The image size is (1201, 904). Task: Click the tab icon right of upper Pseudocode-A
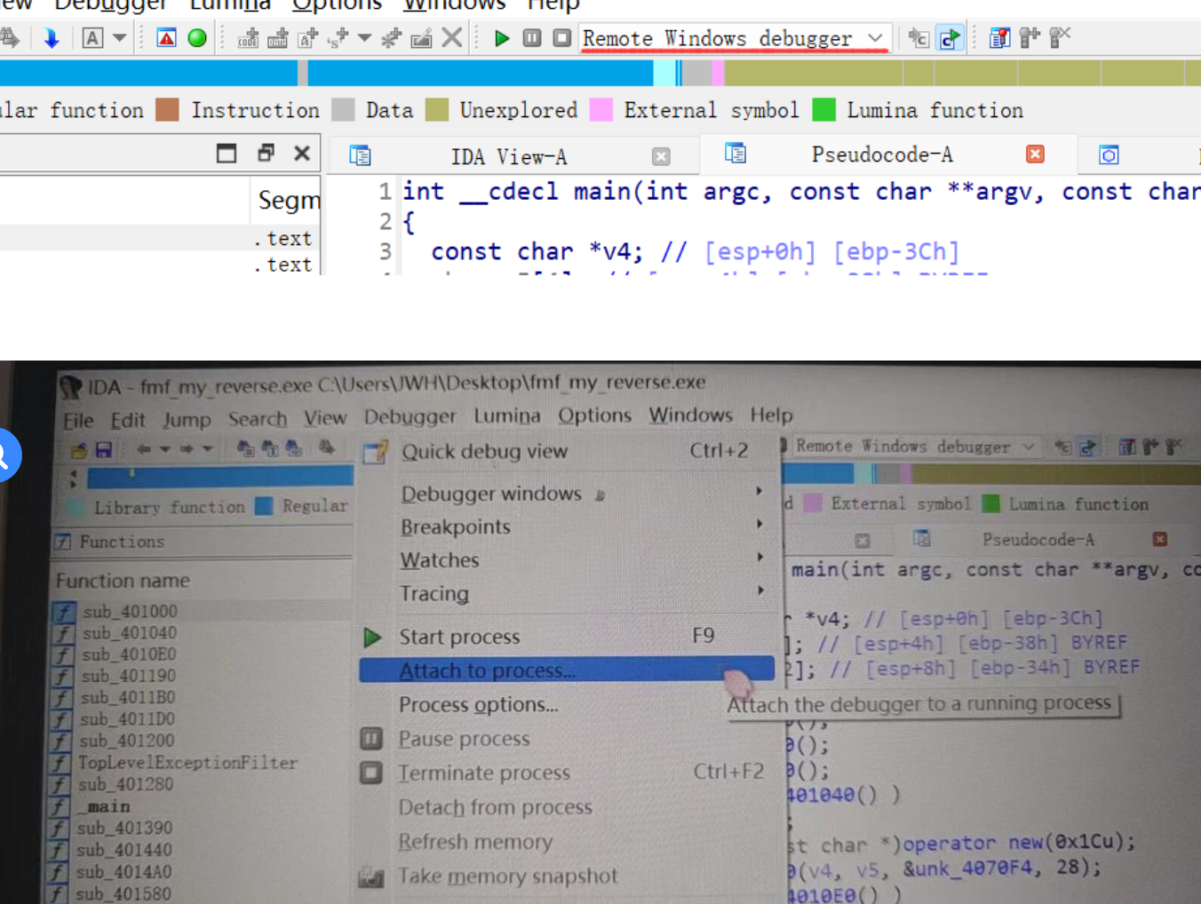tap(1109, 155)
